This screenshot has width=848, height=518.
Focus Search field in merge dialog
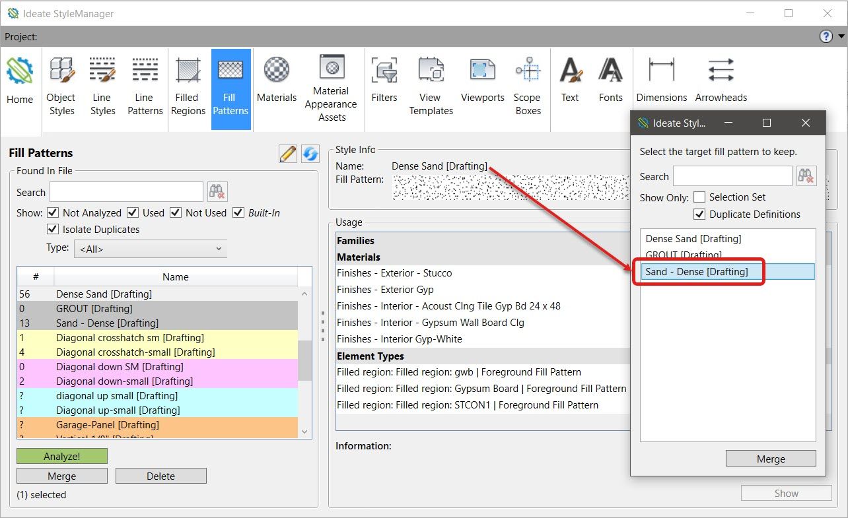732,176
